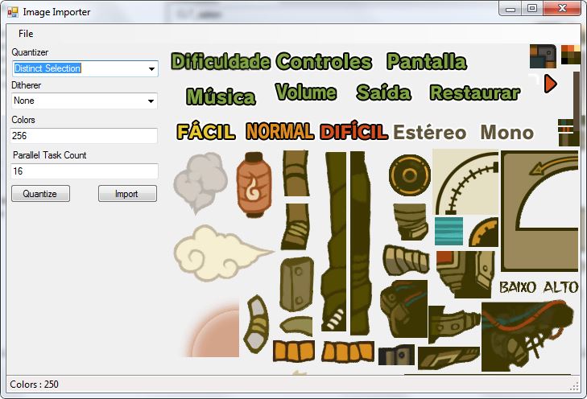
Task: Click the Estéreo text in the image
Action: pyautogui.click(x=430, y=133)
